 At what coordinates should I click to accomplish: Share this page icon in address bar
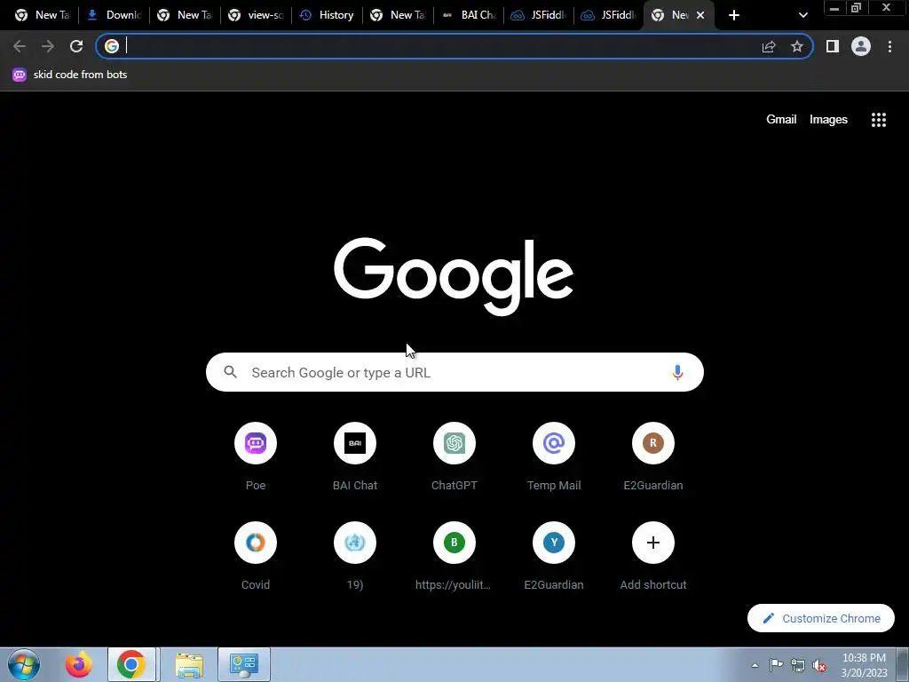769,46
